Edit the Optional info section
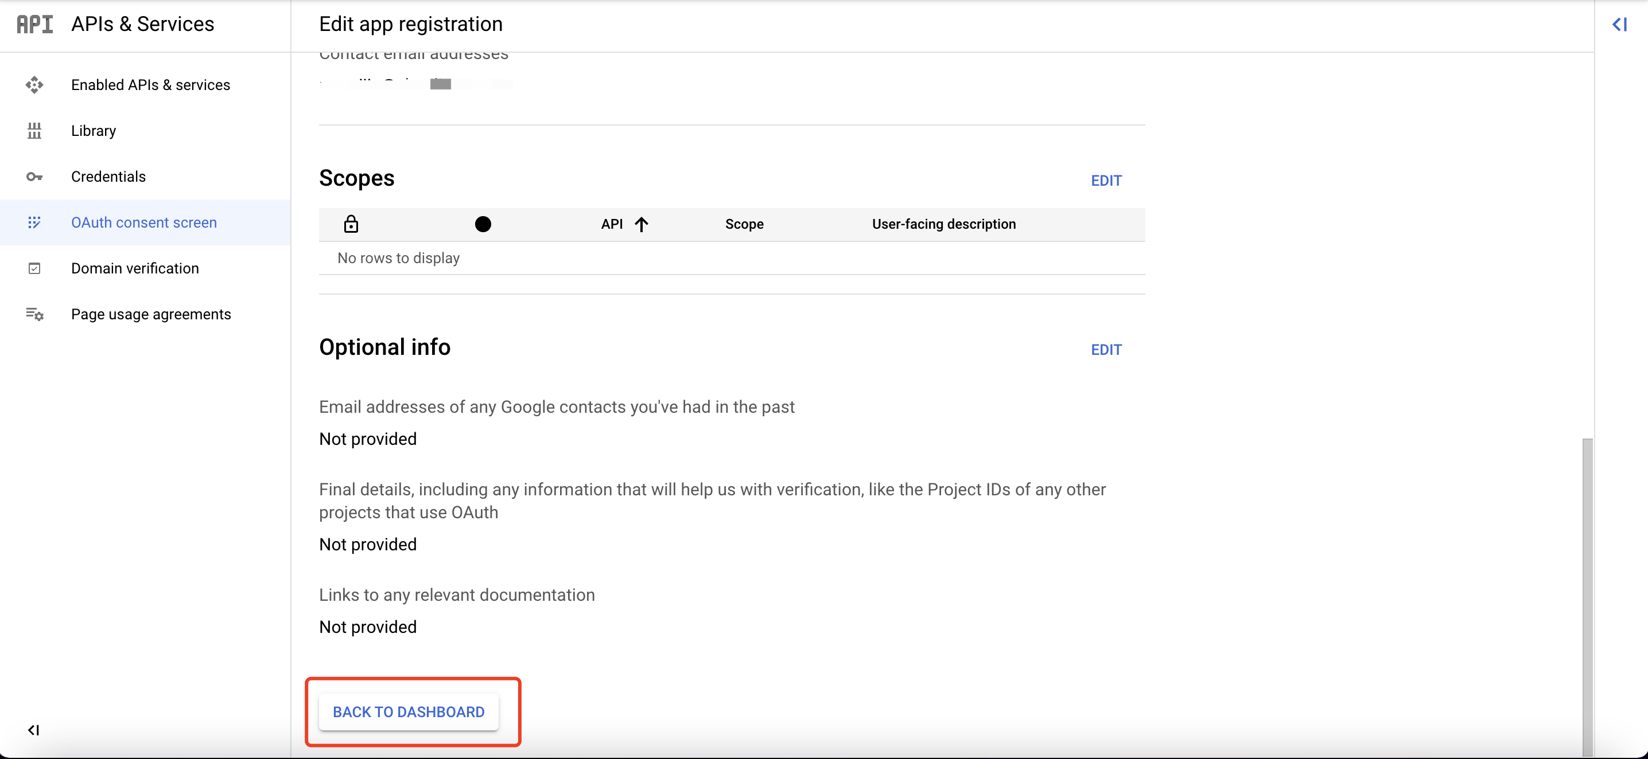Image resolution: width=1648 pixels, height=759 pixels. 1106,350
